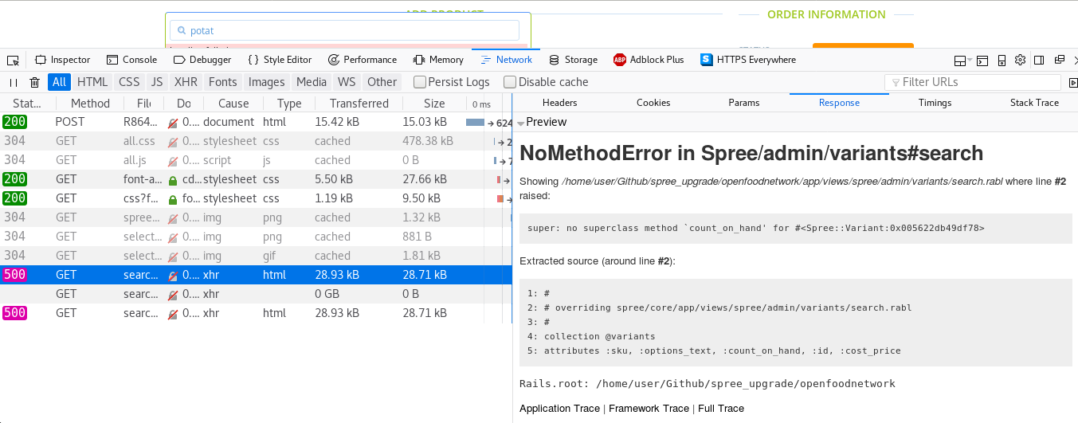Sort requests by Transferred column
Image resolution: width=1078 pixels, height=423 pixels.
[359, 104]
